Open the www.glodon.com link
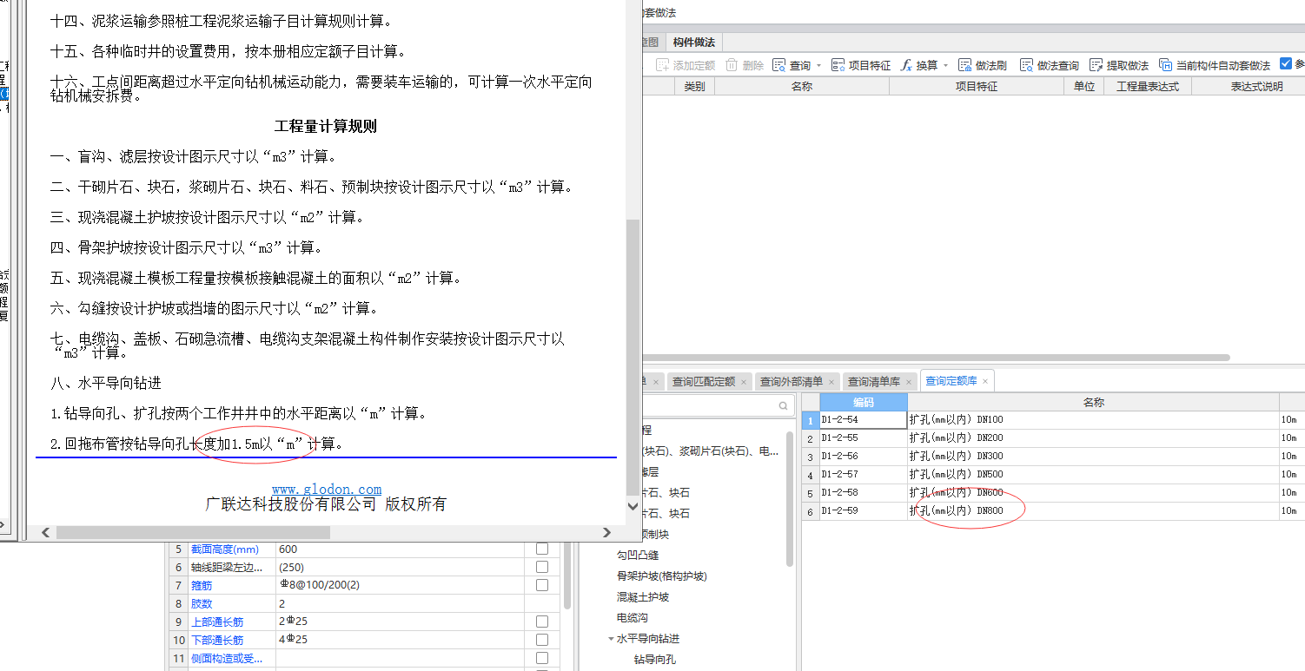The image size is (1305, 671). coord(326,490)
